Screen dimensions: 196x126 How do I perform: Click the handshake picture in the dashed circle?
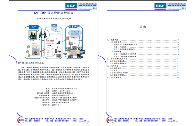pyautogui.click(x=43, y=35)
